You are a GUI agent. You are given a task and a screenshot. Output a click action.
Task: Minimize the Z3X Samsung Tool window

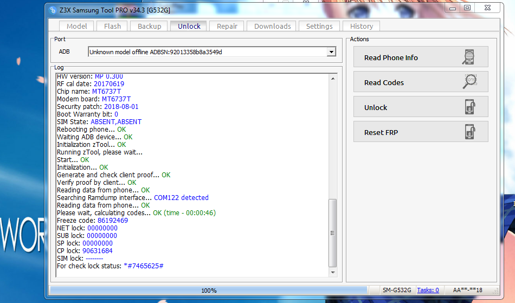[453, 8]
